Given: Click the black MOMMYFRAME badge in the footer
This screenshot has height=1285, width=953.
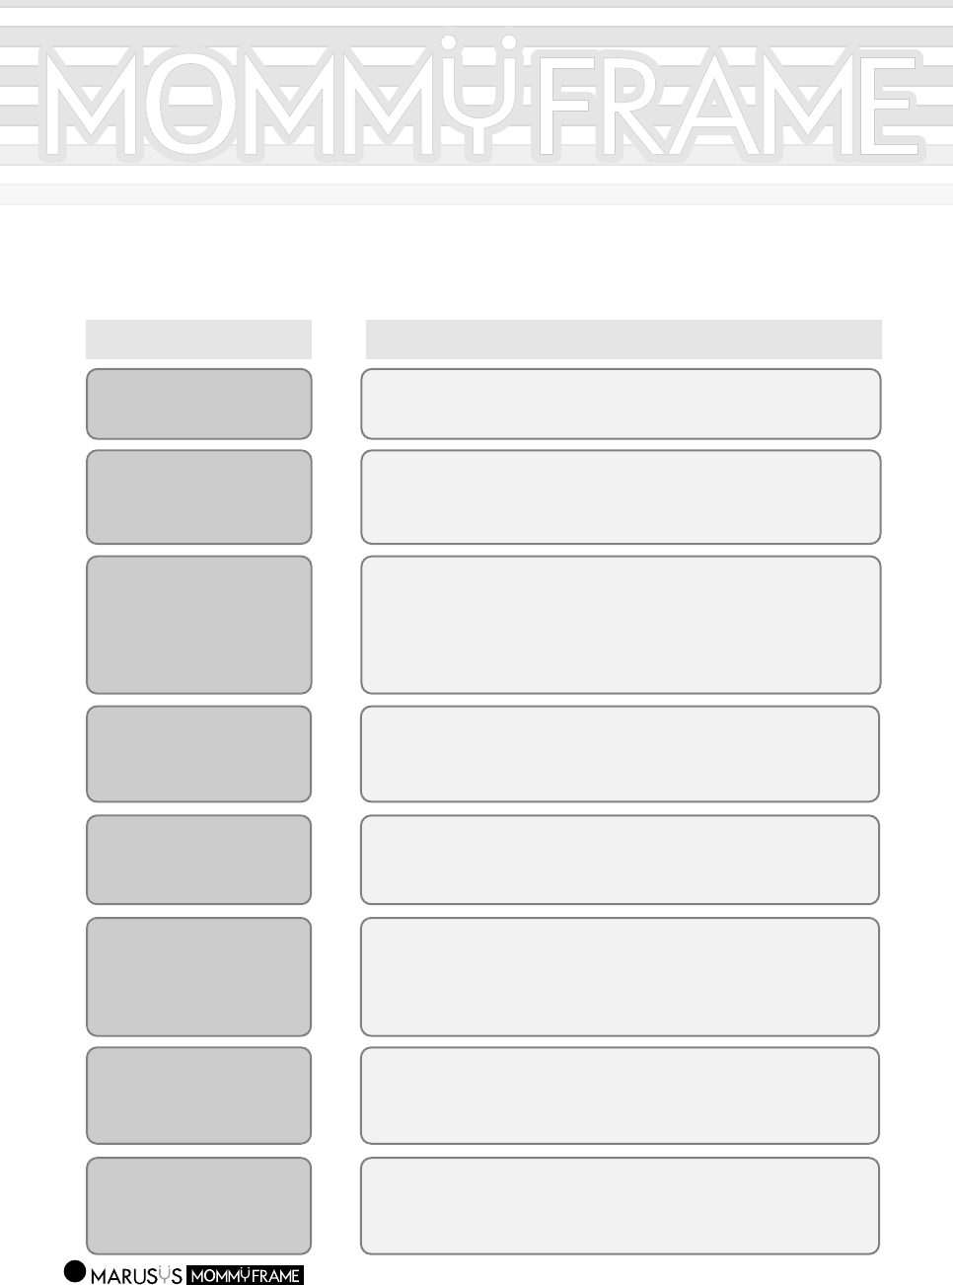Looking at the screenshot, I should tap(245, 1275).
